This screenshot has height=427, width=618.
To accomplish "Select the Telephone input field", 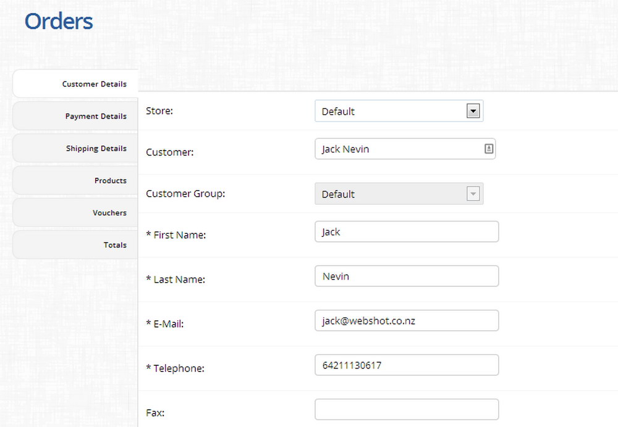I will point(407,365).
